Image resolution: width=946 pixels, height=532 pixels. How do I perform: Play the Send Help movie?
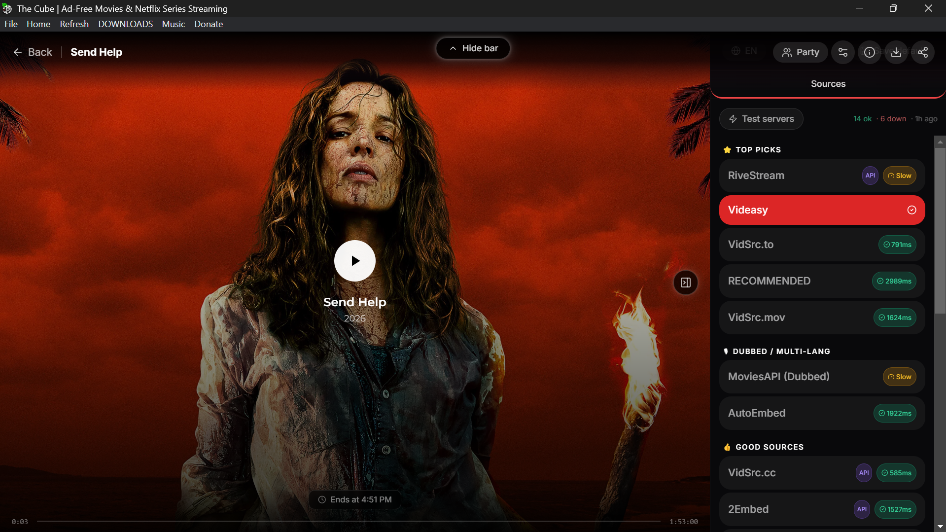pos(355,261)
